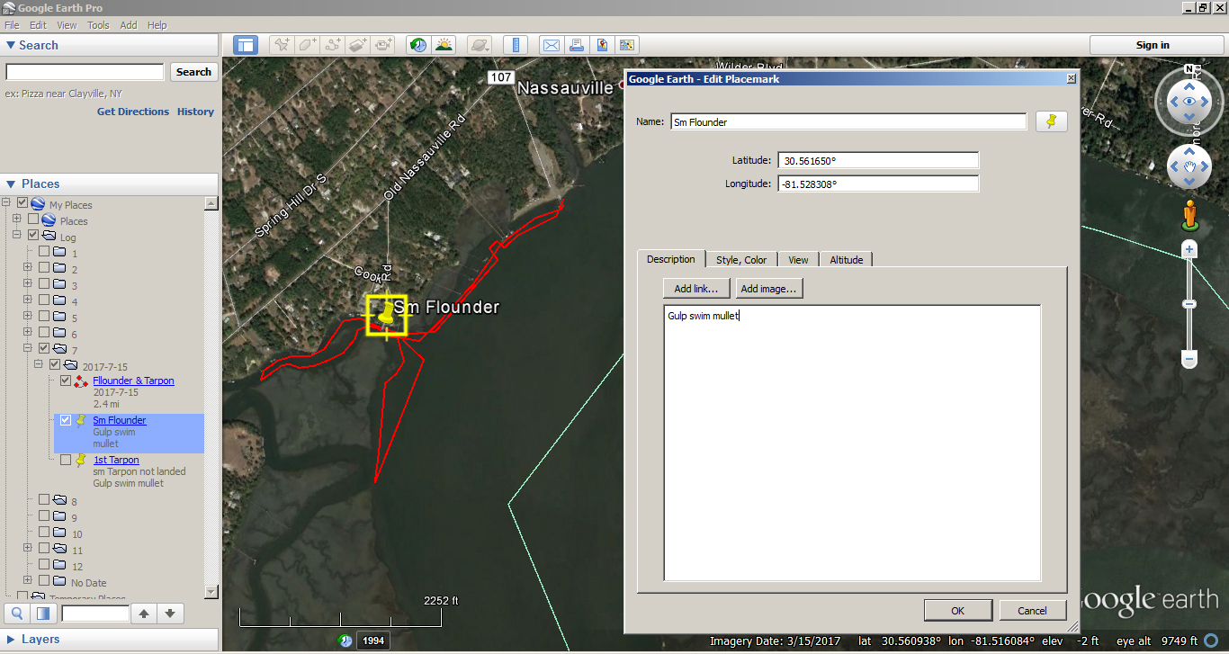Collapse the My Places tree node
Screen dimensions: 1229x654
(6, 204)
